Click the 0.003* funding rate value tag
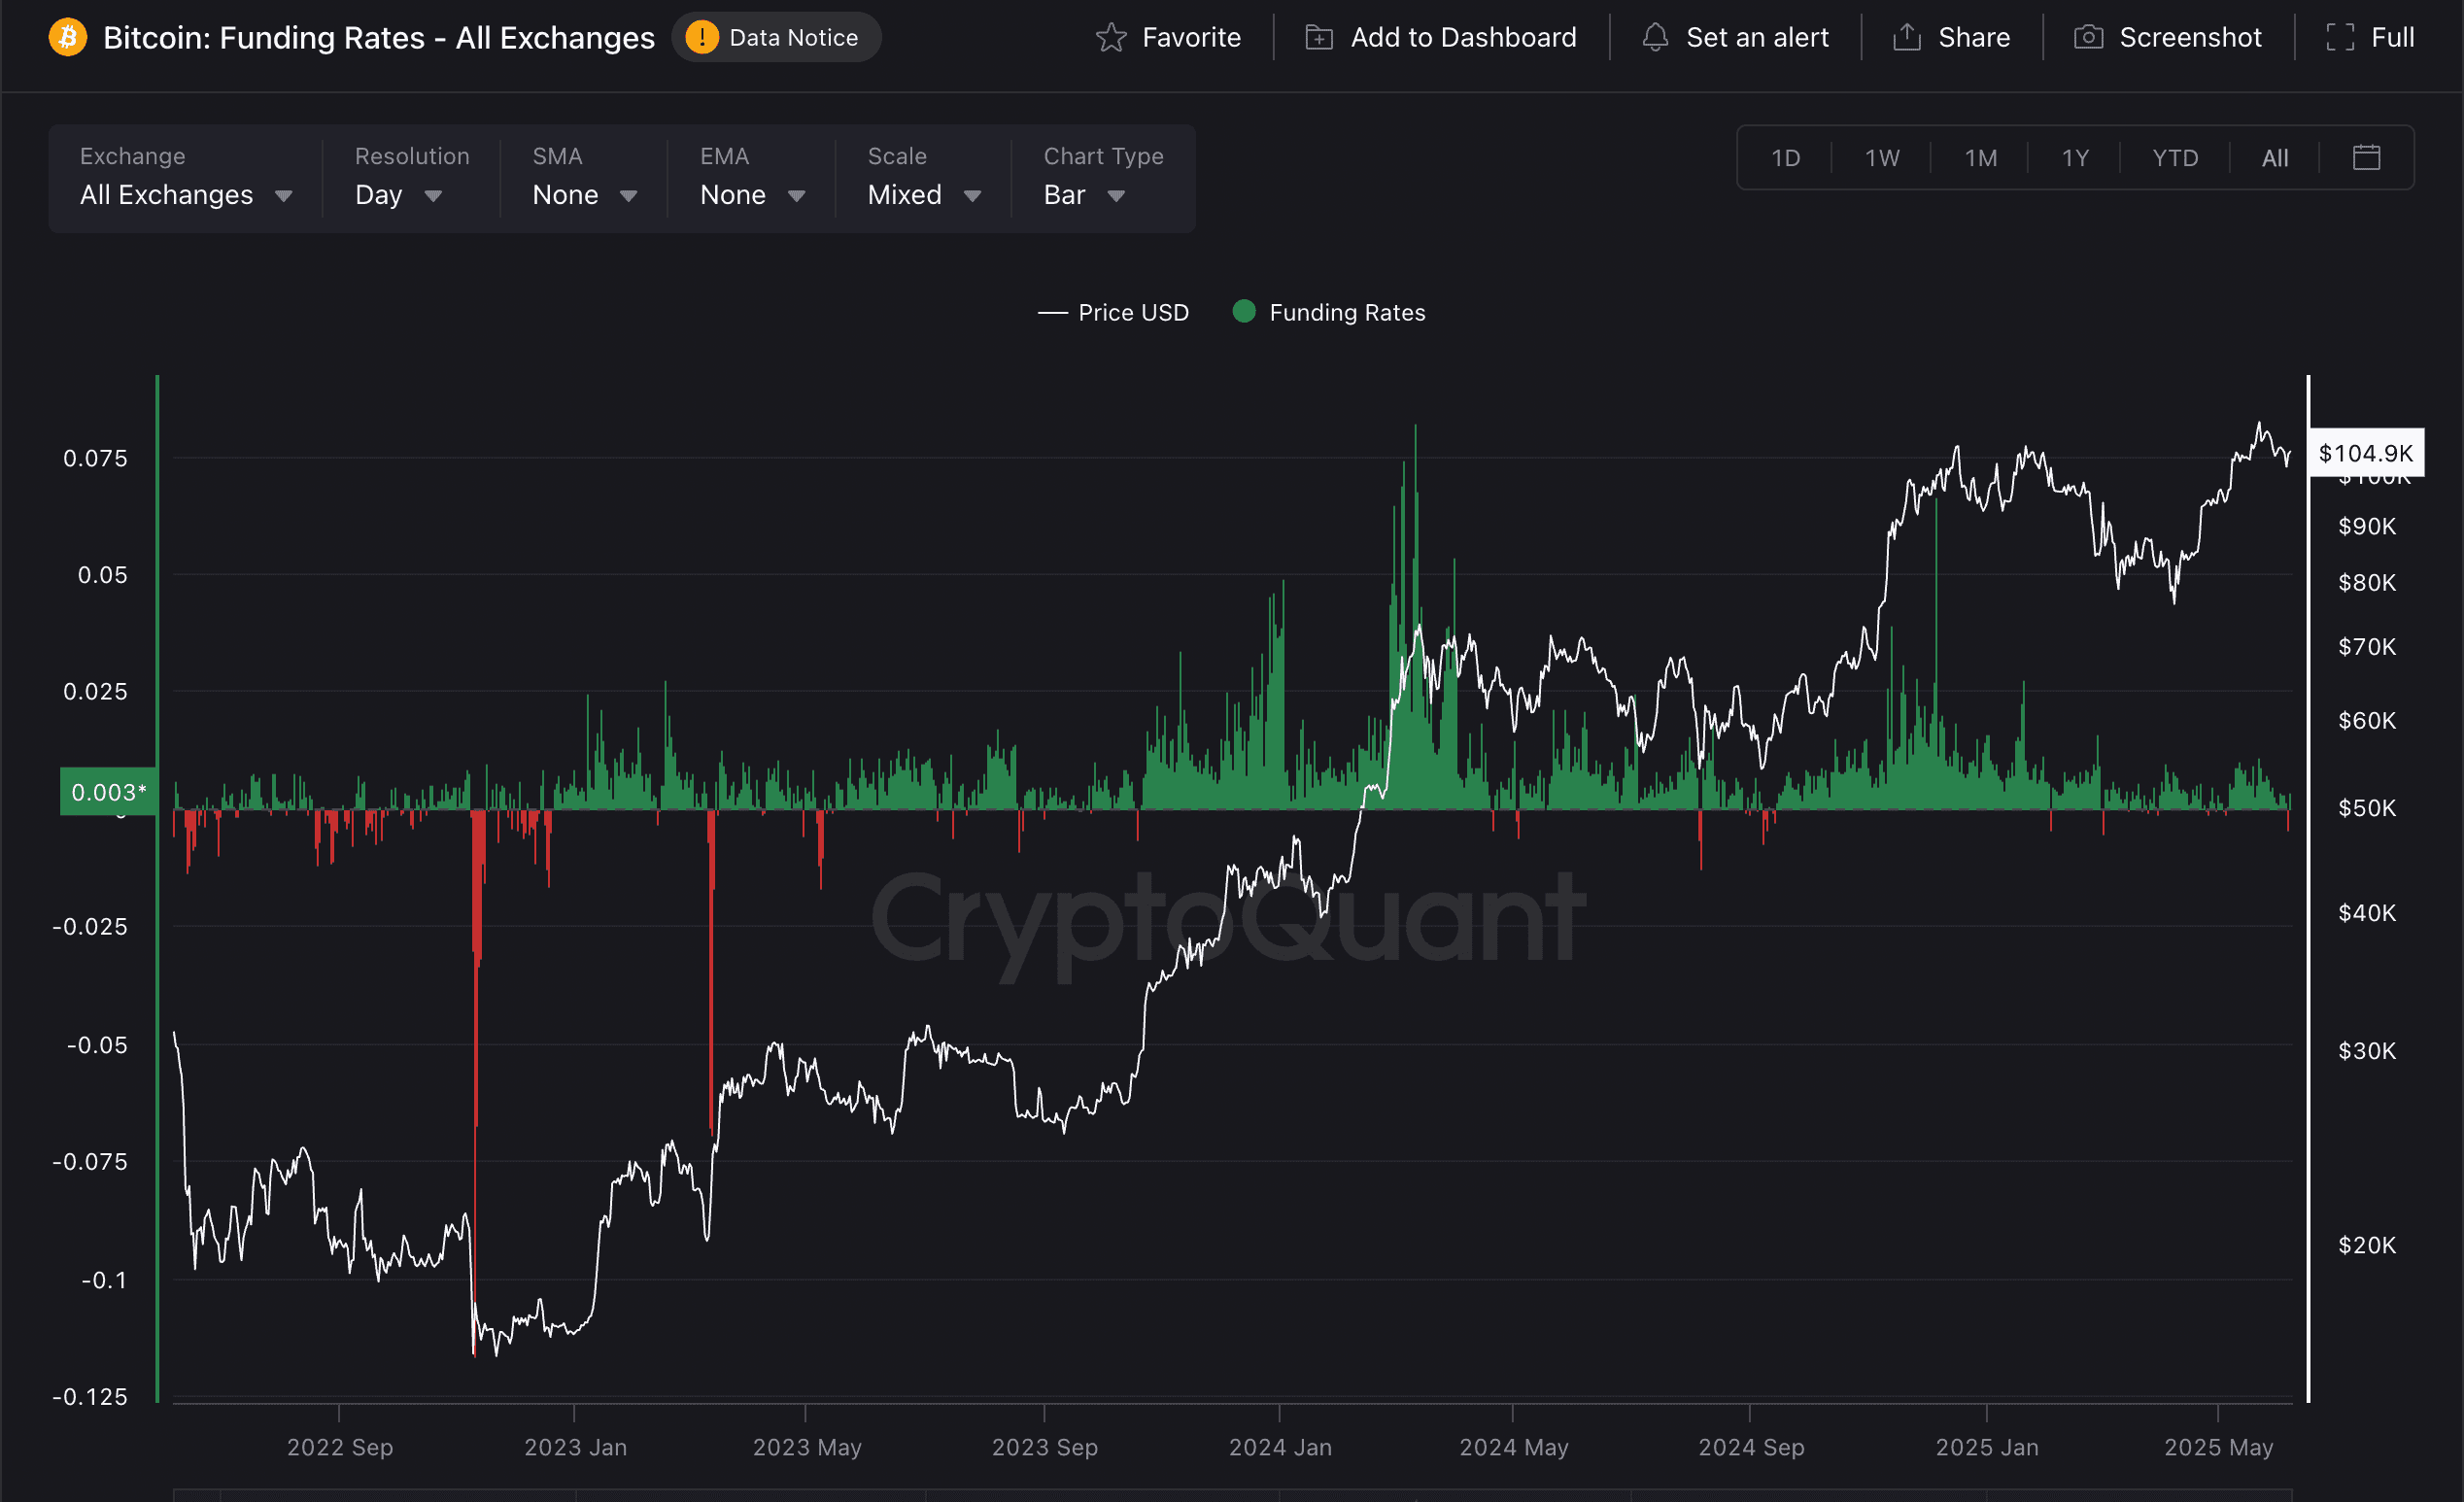The image size is (2464, 1502). [108, 792]
